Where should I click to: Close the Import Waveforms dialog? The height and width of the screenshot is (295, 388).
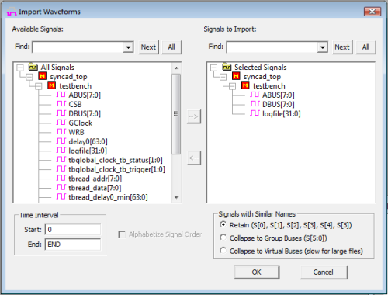[x=372, y=12]
